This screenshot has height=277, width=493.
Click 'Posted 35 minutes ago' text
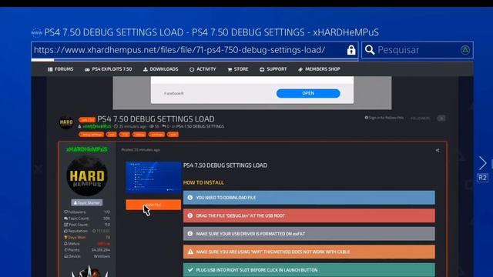140,150
